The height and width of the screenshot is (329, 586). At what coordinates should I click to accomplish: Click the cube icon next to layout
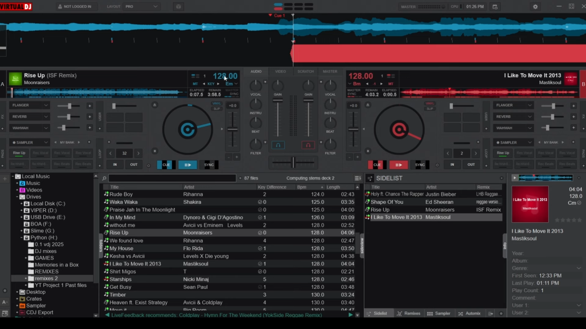click(178, 7)
